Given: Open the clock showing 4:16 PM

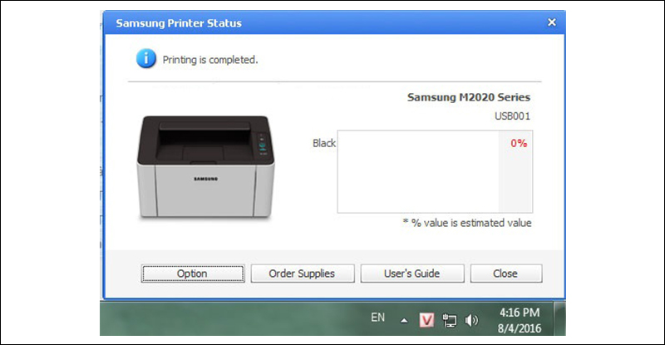Looking at the screenshot, I should (520, 313).
